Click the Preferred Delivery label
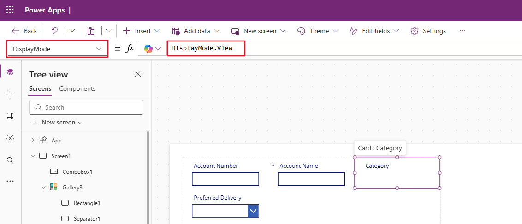Screen dimensions: 522x224 coord(218,198)
